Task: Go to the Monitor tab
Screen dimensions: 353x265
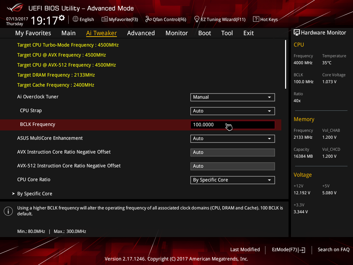Action: 176,33
